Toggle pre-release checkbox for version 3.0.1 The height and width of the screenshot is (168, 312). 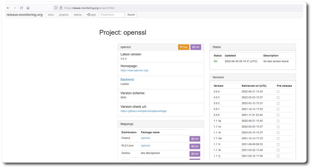pos(278,109)
